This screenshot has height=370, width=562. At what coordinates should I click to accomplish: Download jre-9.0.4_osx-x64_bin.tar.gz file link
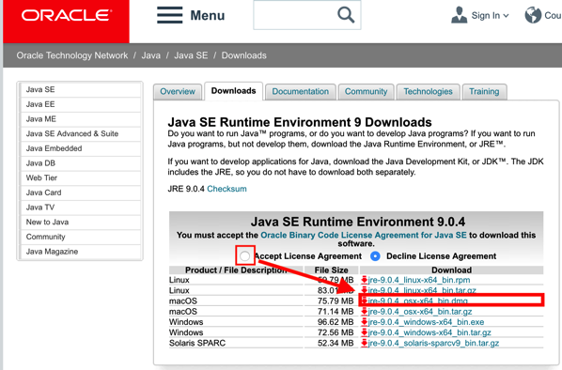pyautogui.click(x=420, y=311)
